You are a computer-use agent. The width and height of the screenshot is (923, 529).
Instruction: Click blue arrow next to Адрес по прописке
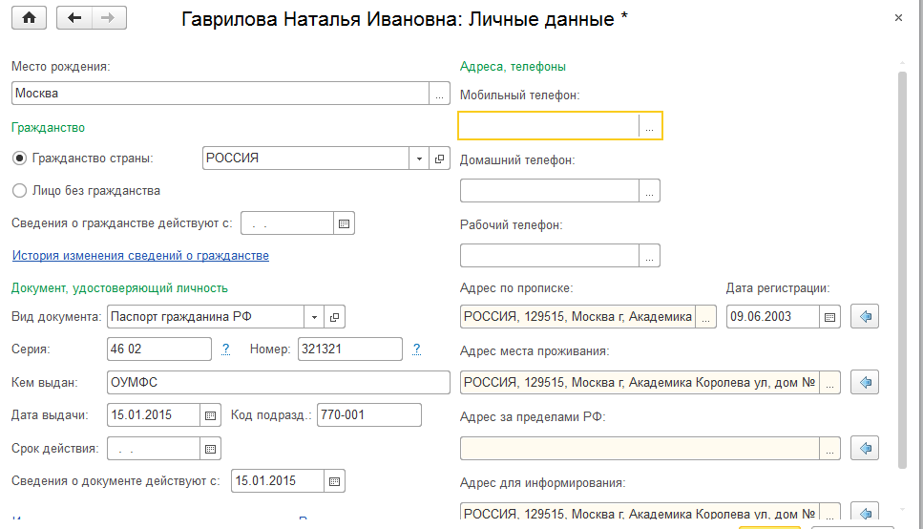pyautogui.click(x=866, y=317)
